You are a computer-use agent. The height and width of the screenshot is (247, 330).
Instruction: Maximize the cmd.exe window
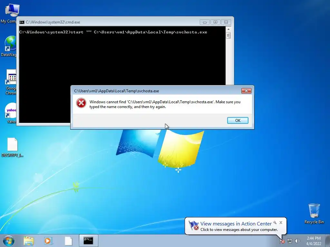click(215, 22)
